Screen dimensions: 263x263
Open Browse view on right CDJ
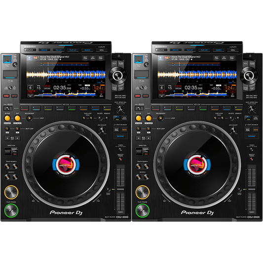[x=176, y=50]
